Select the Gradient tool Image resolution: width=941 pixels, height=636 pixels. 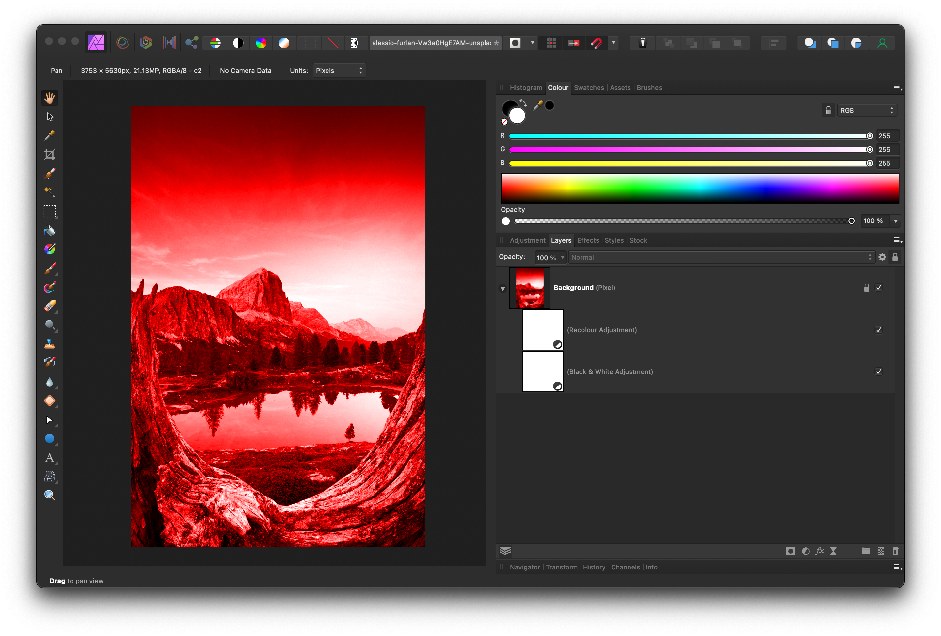click(49, 249)
